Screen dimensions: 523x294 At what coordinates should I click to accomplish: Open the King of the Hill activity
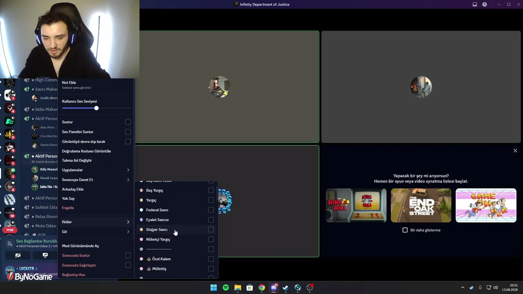[x=356, y=205]
